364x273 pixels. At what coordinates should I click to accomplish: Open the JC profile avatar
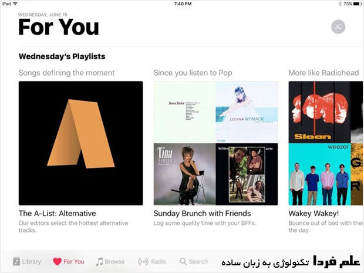point(338,26)
